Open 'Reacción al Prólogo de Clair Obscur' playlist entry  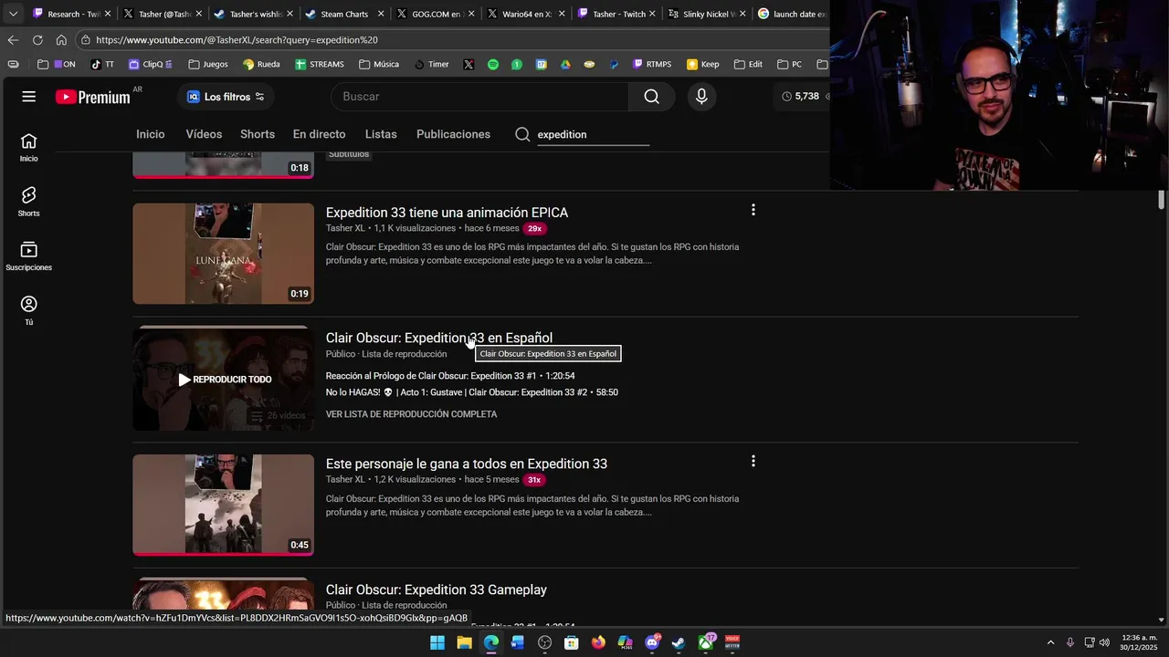tap(450, 376)
